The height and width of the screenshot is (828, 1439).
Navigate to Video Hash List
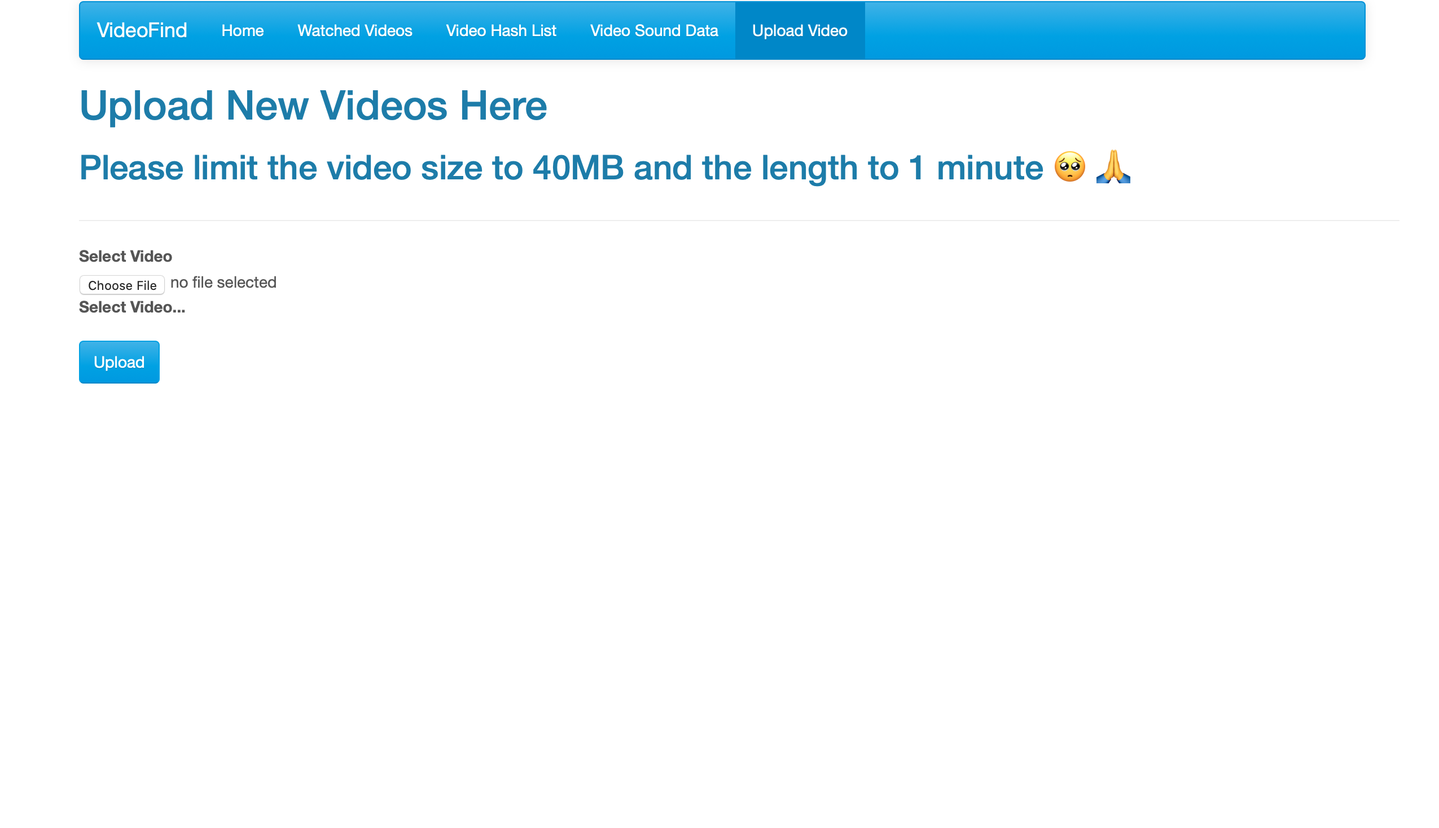501,30
